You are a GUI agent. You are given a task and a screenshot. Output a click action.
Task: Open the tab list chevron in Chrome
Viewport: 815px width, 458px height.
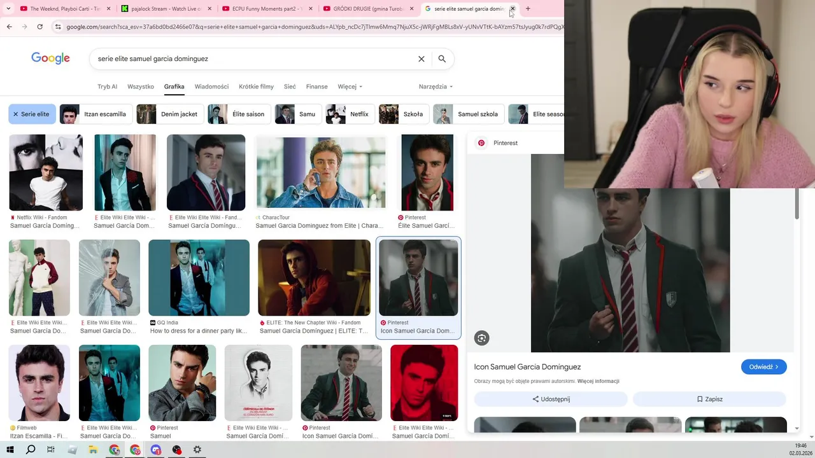click(x=8, y=9)
